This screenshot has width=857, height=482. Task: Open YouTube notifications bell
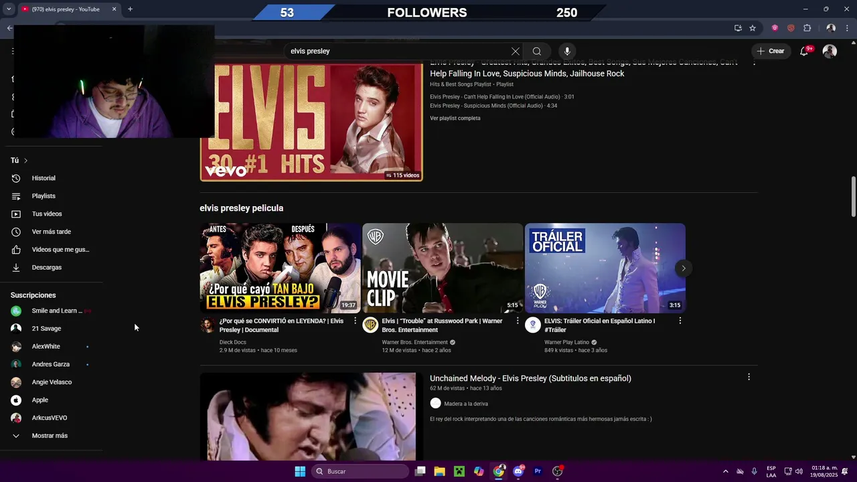coord(805,51)
